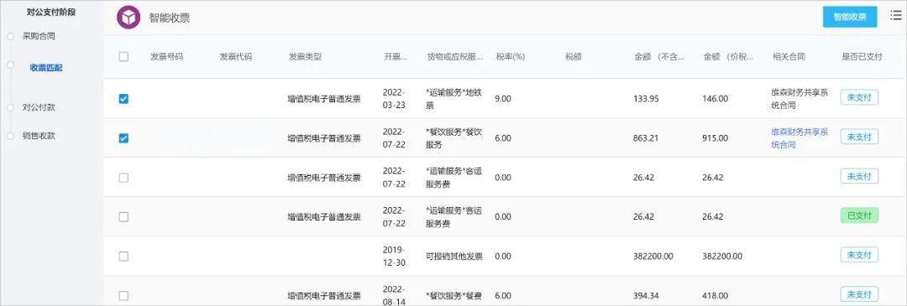Uncheck the 863.21 餐饮服务 invoice row checkbox

pyautogui.click(x=123, y=138)
